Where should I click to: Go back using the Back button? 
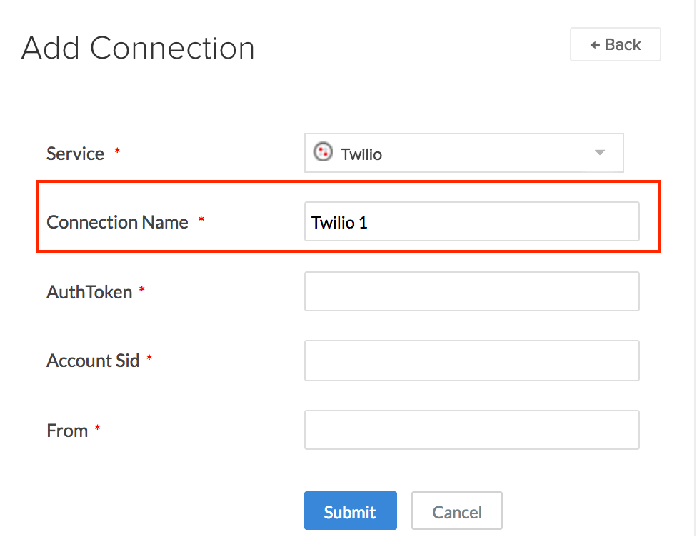[615, 44]
